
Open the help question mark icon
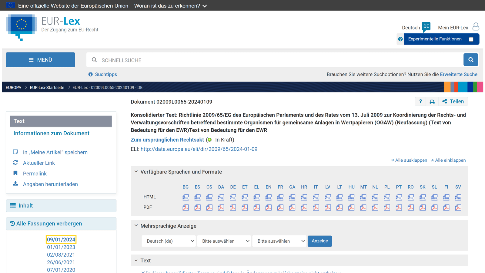click(420, 102)
